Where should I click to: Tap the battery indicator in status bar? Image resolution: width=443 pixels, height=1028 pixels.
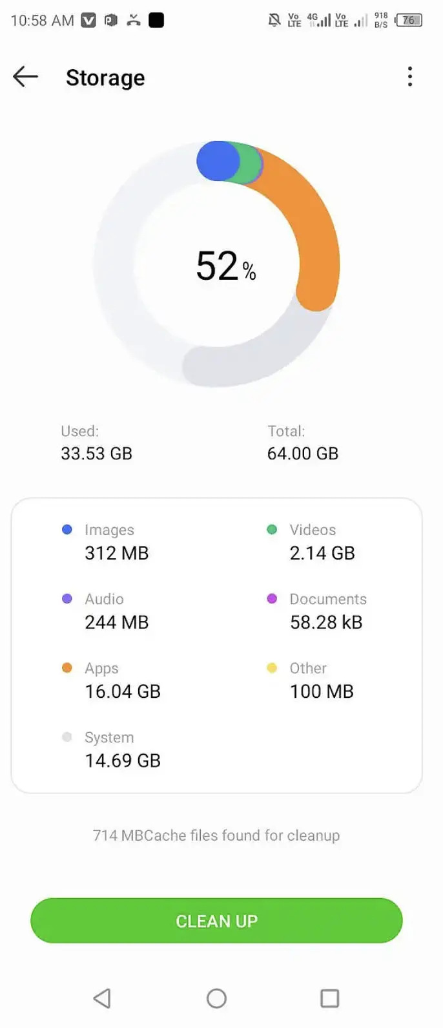pyautogui.click(x=408, y=20)
